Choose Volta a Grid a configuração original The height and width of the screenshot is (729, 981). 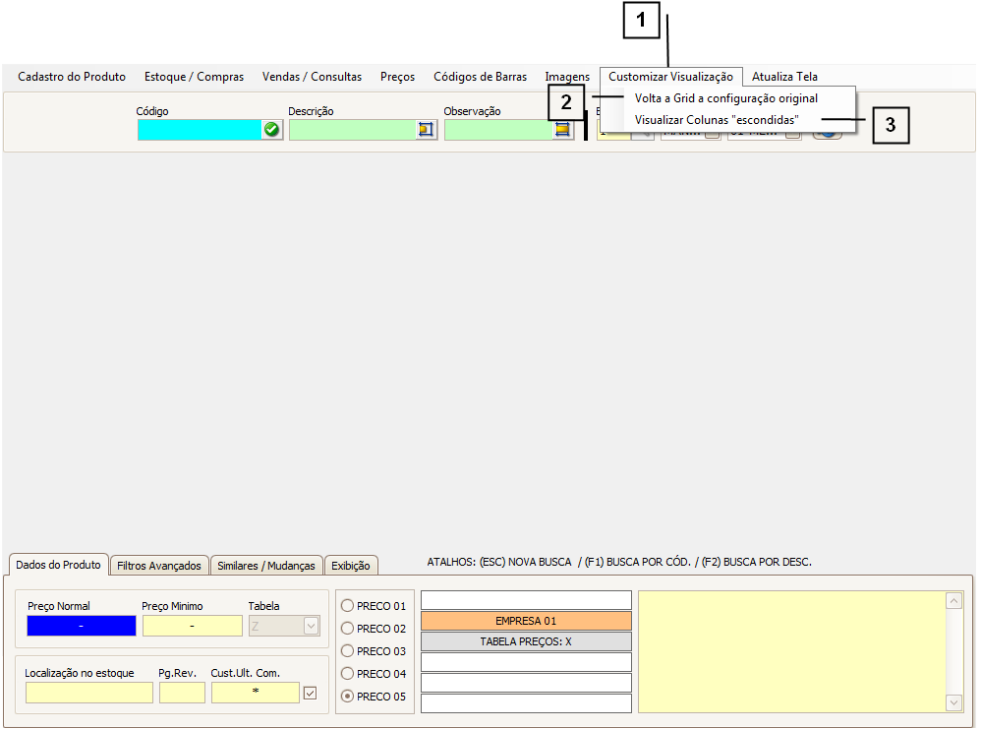point(725,98)
